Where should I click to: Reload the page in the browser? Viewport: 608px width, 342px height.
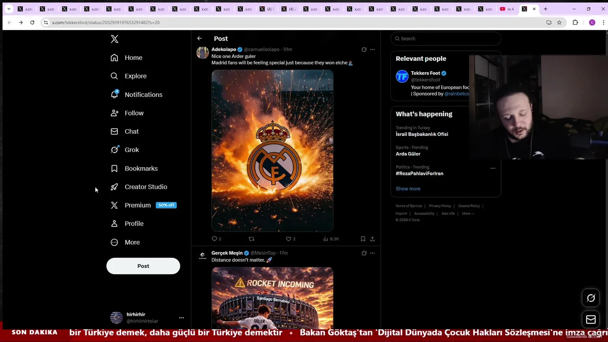[x=32, y=22]
